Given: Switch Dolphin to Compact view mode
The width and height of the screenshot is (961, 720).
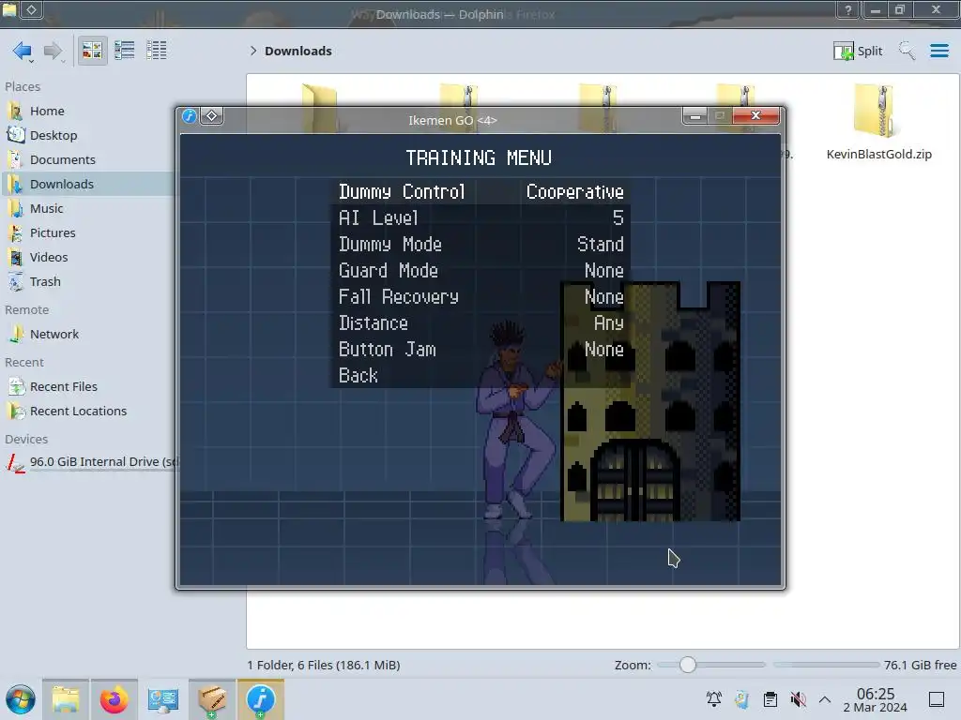Looking at the screenshot, I should (125, 51).
